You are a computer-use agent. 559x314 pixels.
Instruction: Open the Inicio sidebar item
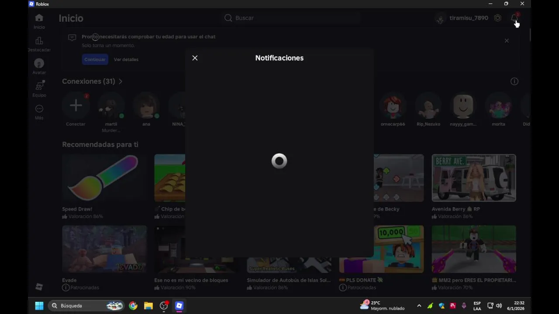(39, 21)
